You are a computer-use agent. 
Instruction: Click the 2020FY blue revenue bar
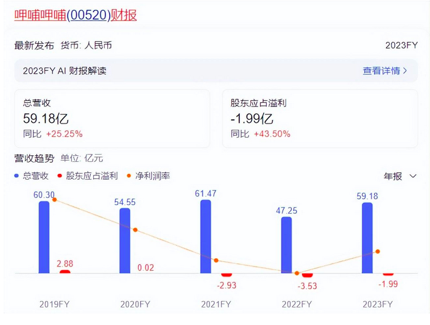tap(125, 240)
